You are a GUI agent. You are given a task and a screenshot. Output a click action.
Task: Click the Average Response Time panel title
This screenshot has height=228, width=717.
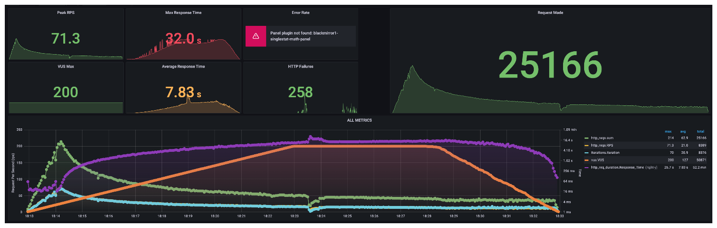pyautogui.click(x=183, y=67)
